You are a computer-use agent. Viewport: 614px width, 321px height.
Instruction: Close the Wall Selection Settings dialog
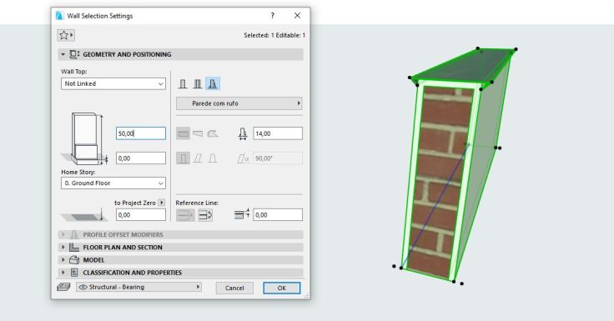pyautogui.click(x=297, y=16)
